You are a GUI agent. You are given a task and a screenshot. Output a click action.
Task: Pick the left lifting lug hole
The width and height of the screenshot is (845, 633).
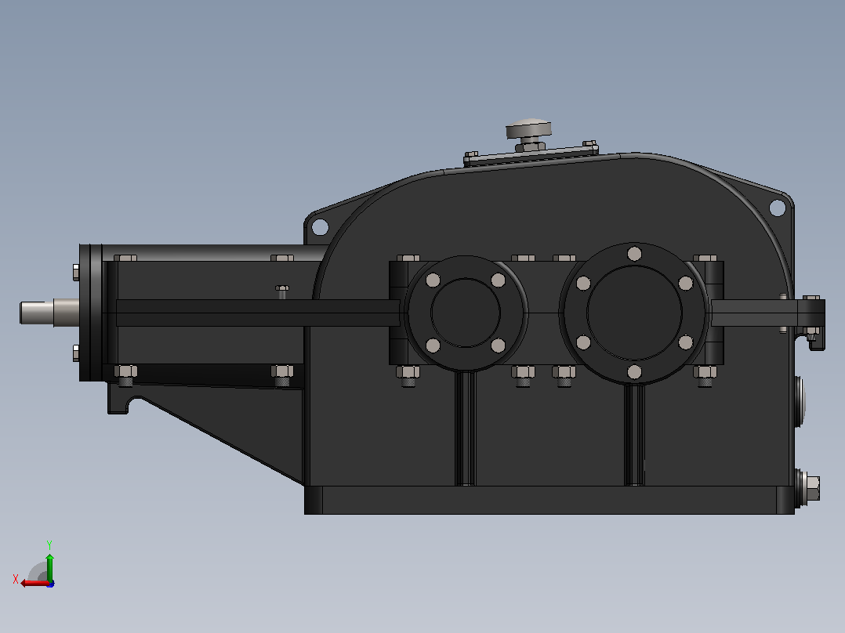(320, 227)
